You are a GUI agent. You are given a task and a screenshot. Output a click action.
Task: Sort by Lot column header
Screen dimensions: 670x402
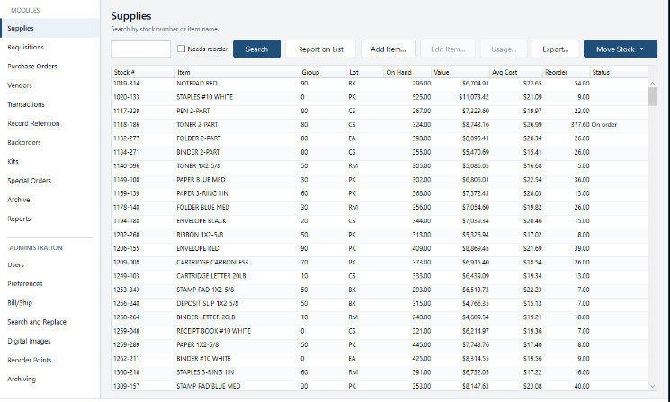(x=365, y=72)
